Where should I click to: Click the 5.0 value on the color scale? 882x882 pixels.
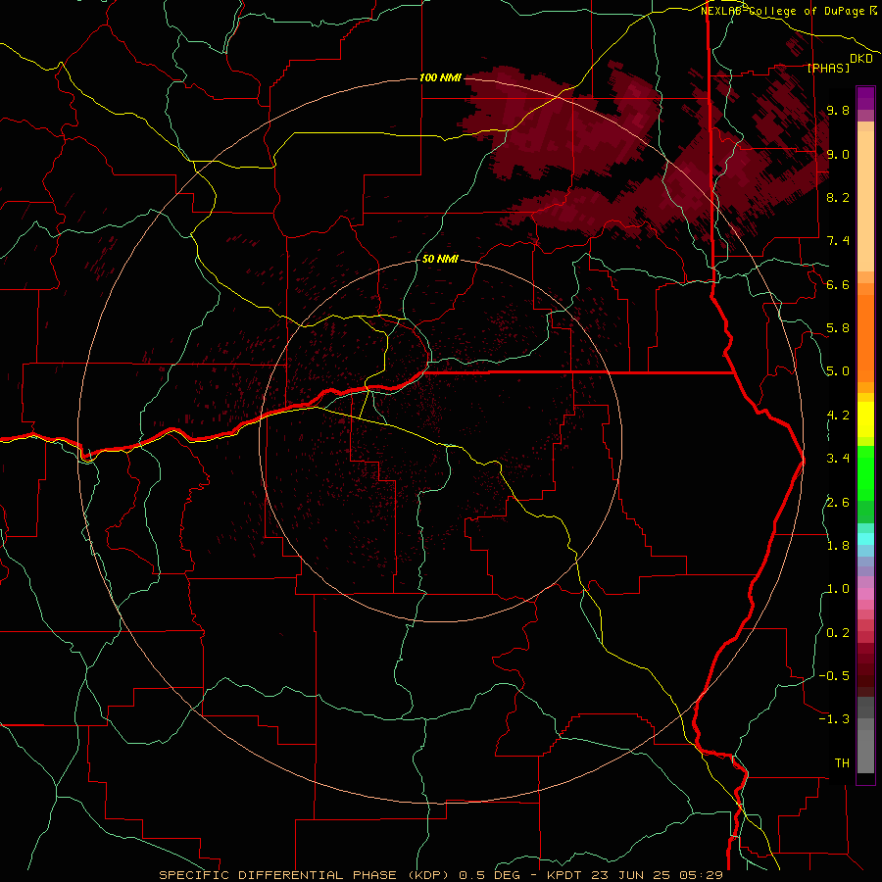[838, 371]
